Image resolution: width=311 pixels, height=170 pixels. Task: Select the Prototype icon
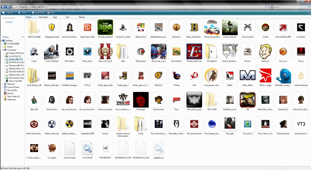141,100
